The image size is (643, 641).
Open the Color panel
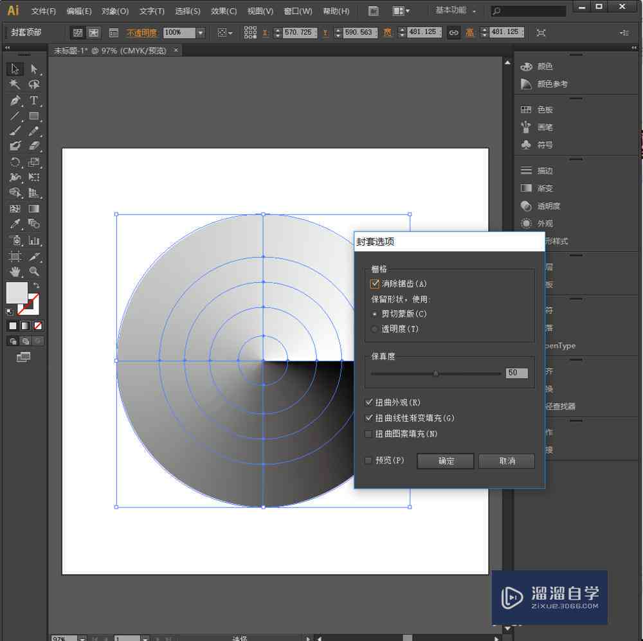(x=537, y=66)
